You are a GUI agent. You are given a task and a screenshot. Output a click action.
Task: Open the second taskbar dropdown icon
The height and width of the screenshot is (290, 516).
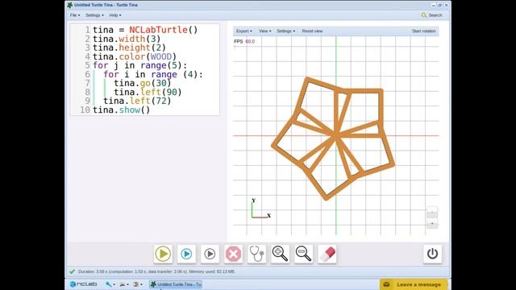tap(124, 284)
